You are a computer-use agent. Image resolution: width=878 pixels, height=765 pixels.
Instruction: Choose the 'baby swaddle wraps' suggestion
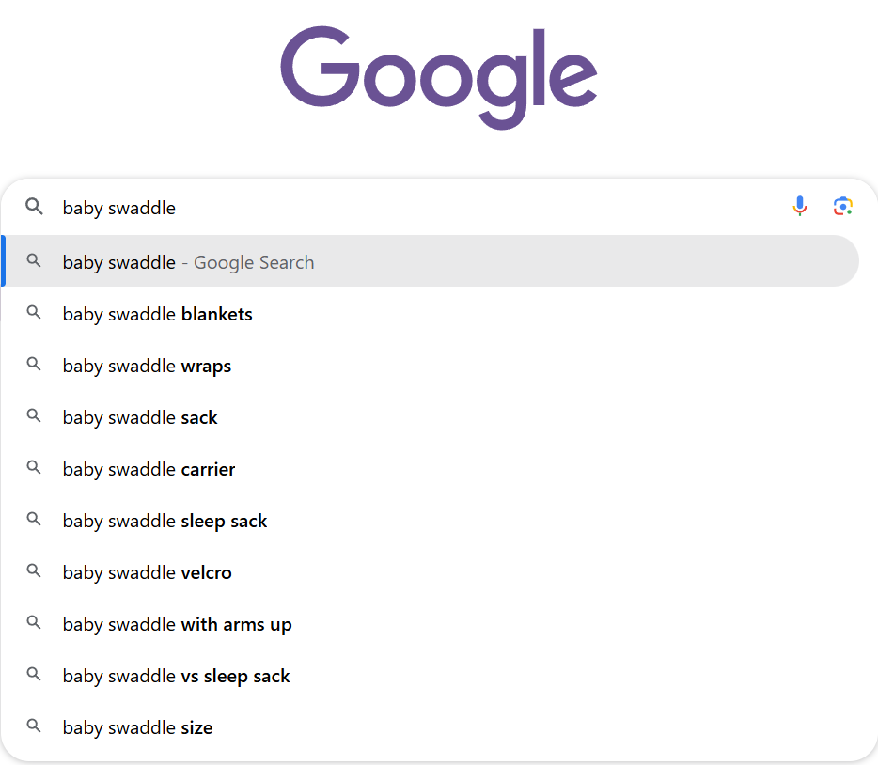147,366
